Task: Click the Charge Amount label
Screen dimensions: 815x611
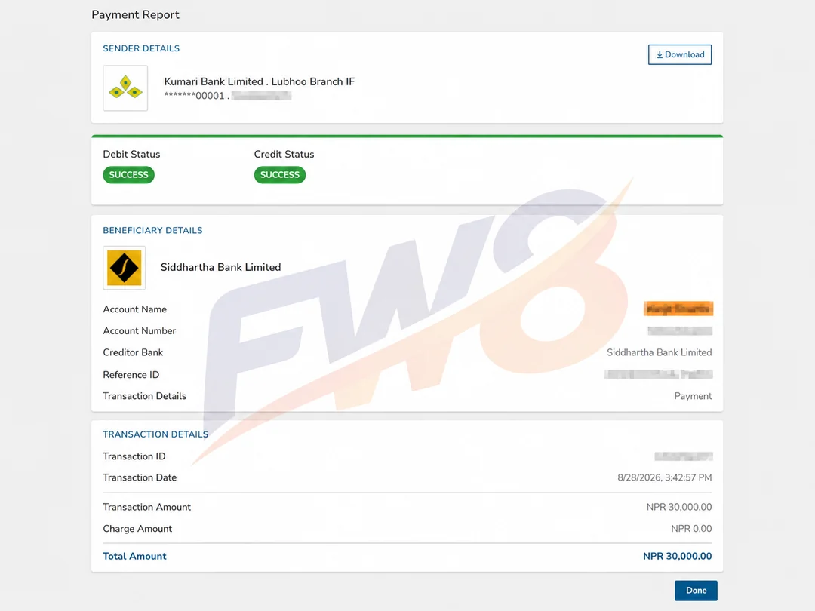Action: pyautogui.click(x=137, y=528)
